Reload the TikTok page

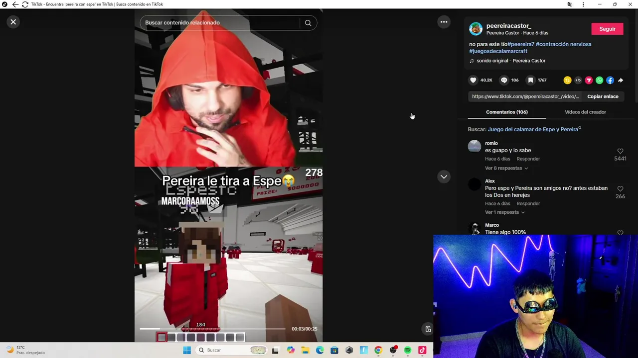(25, 4)
